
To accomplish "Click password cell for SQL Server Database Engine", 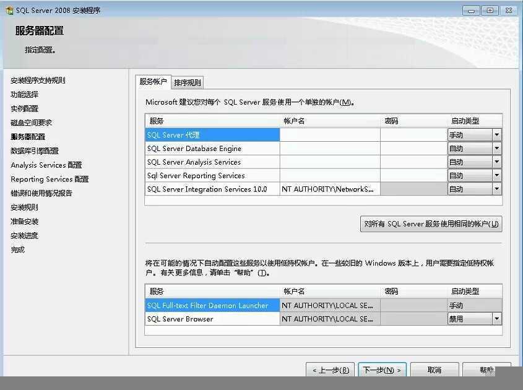I will coord(413,149).
